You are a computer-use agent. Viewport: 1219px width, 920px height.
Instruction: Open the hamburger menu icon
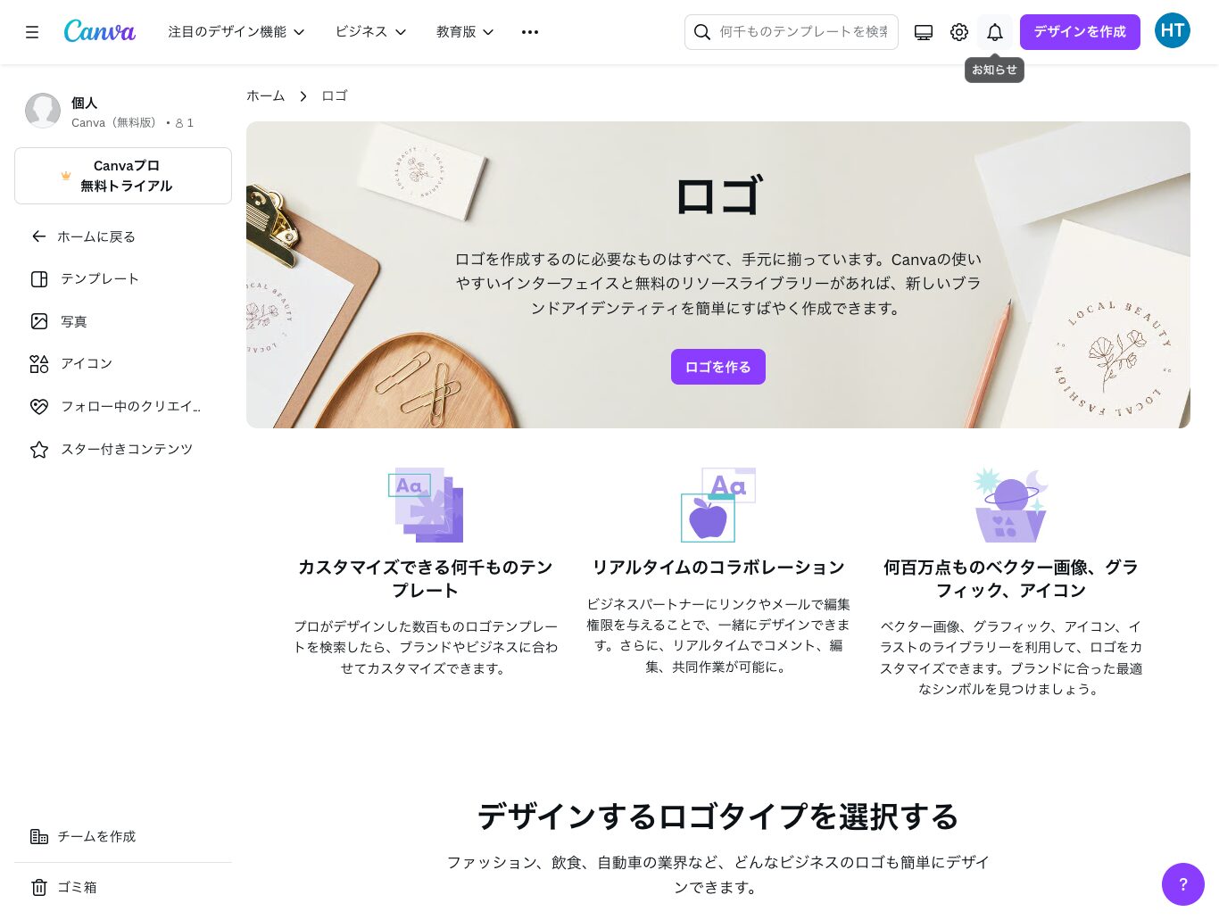click(x=32, y=32)
